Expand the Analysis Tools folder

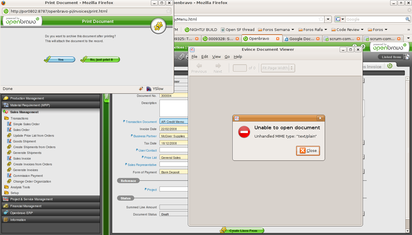pos(7,187)
